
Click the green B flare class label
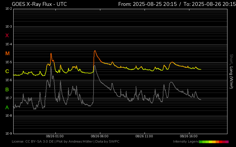click(7, 89)
